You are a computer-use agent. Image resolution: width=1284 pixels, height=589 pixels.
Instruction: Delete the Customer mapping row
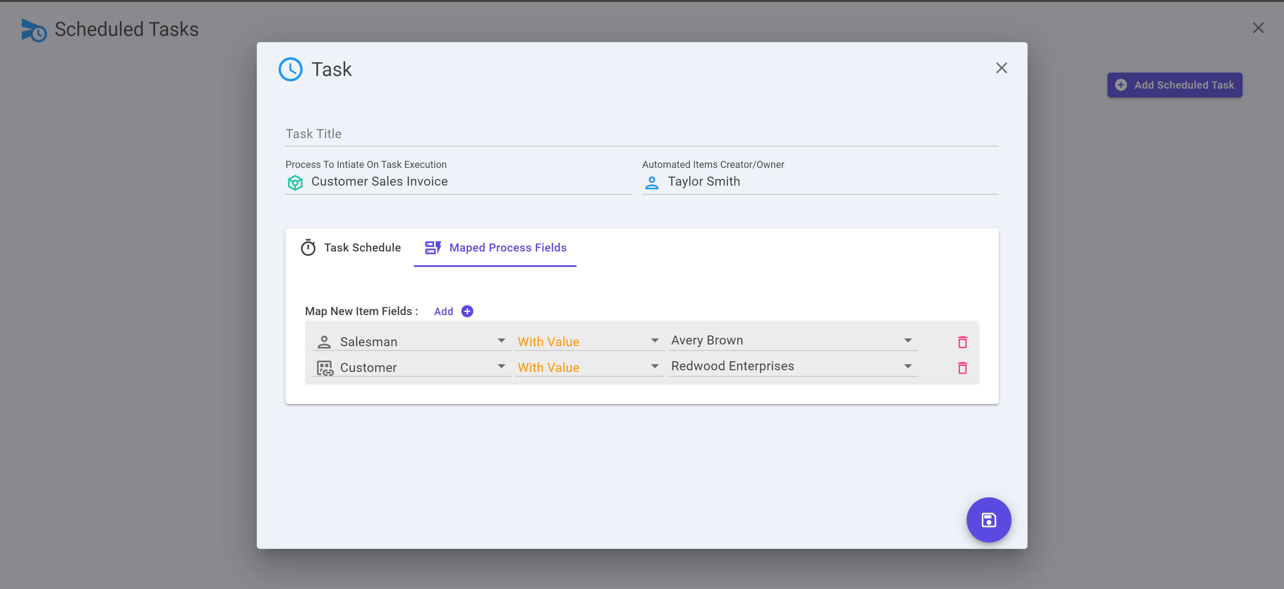click(x=962, y=368)
